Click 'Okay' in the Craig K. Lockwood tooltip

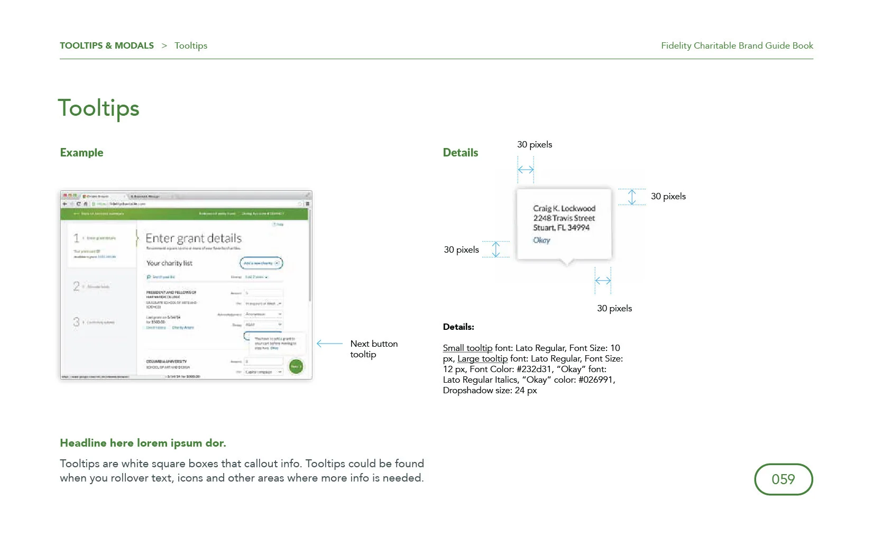click(x=541, y=240)
